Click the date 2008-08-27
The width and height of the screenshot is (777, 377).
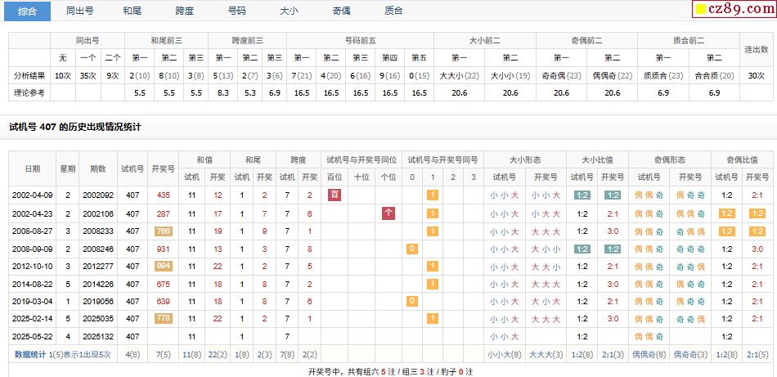[32, 231]
